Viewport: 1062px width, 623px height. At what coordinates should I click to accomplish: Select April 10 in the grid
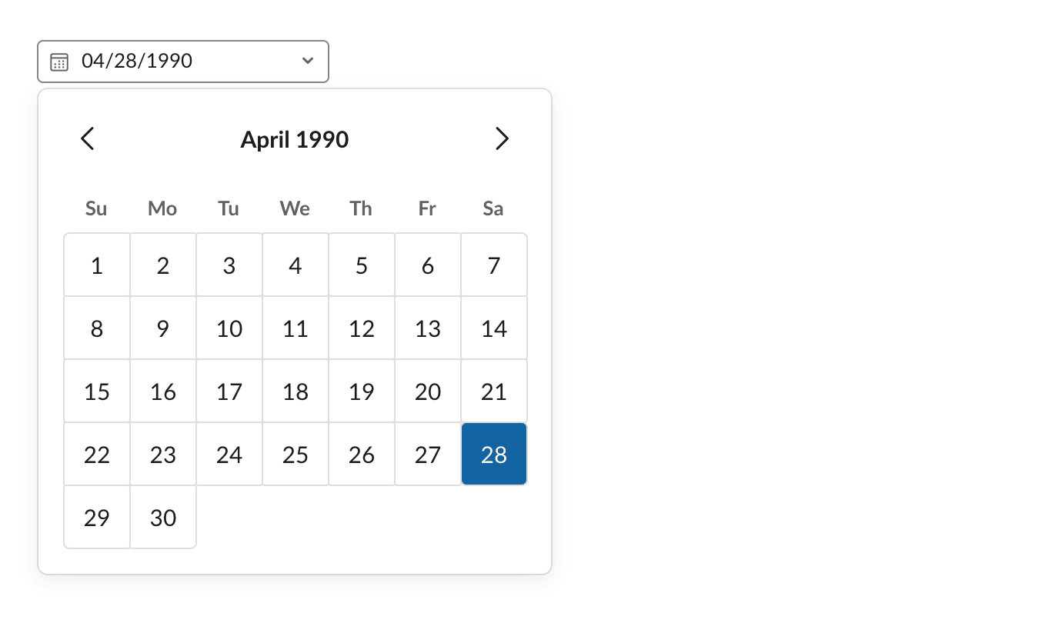[x=229, y=328]
